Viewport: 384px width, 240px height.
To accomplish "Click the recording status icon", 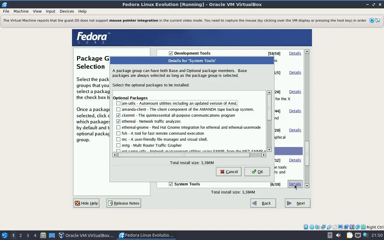I will [x=346, y=227].
